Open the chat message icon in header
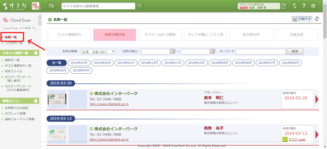 tap(51, 6)
